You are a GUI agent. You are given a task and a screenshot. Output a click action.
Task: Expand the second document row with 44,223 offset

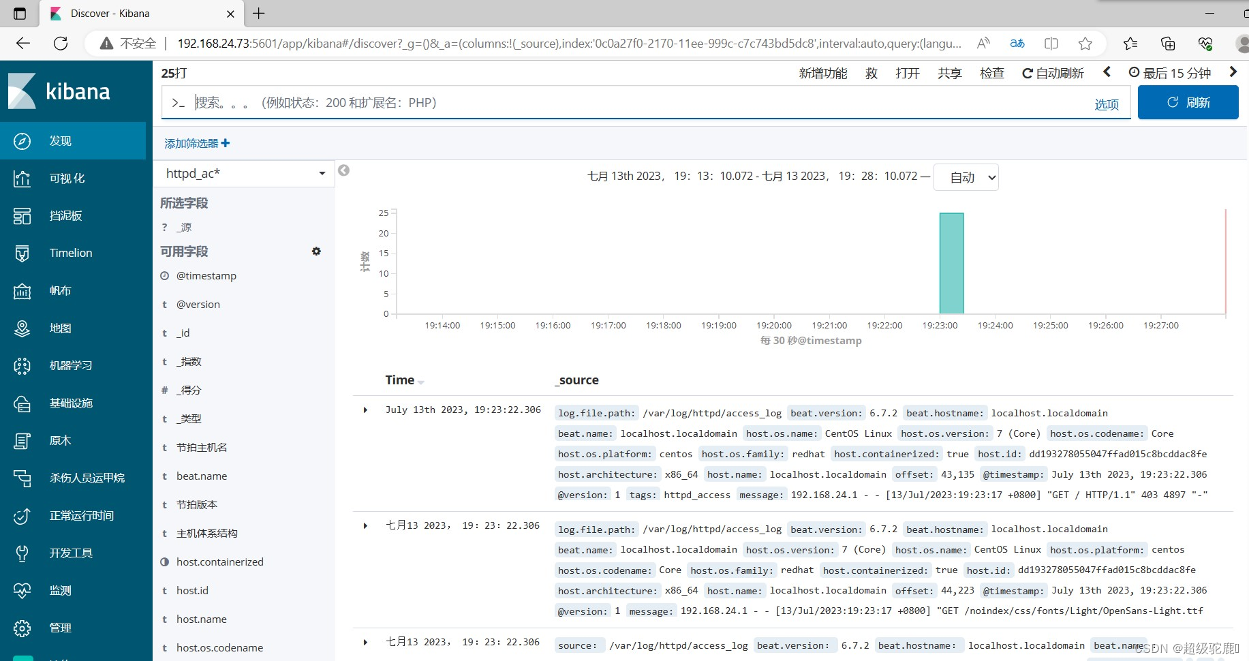coord(366,526)
